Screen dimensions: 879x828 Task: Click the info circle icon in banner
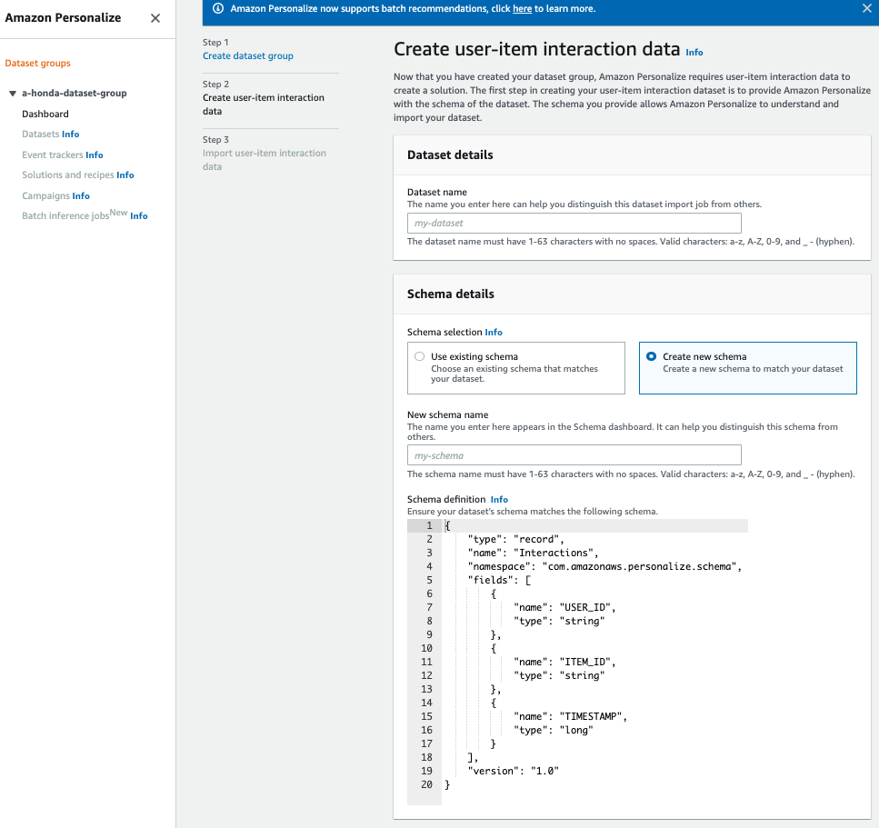218,8
